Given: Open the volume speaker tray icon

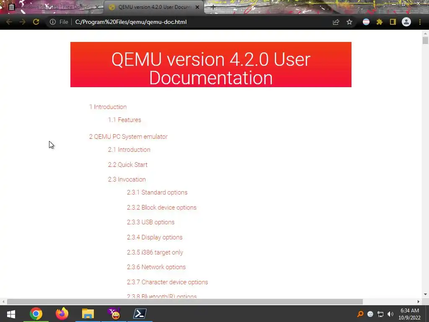Looking at the screenshot, I should coord(390,314).
